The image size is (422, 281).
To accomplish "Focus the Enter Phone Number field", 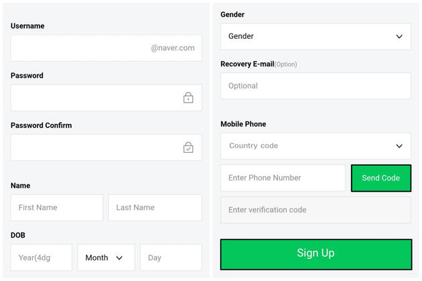I will point(283,178).
